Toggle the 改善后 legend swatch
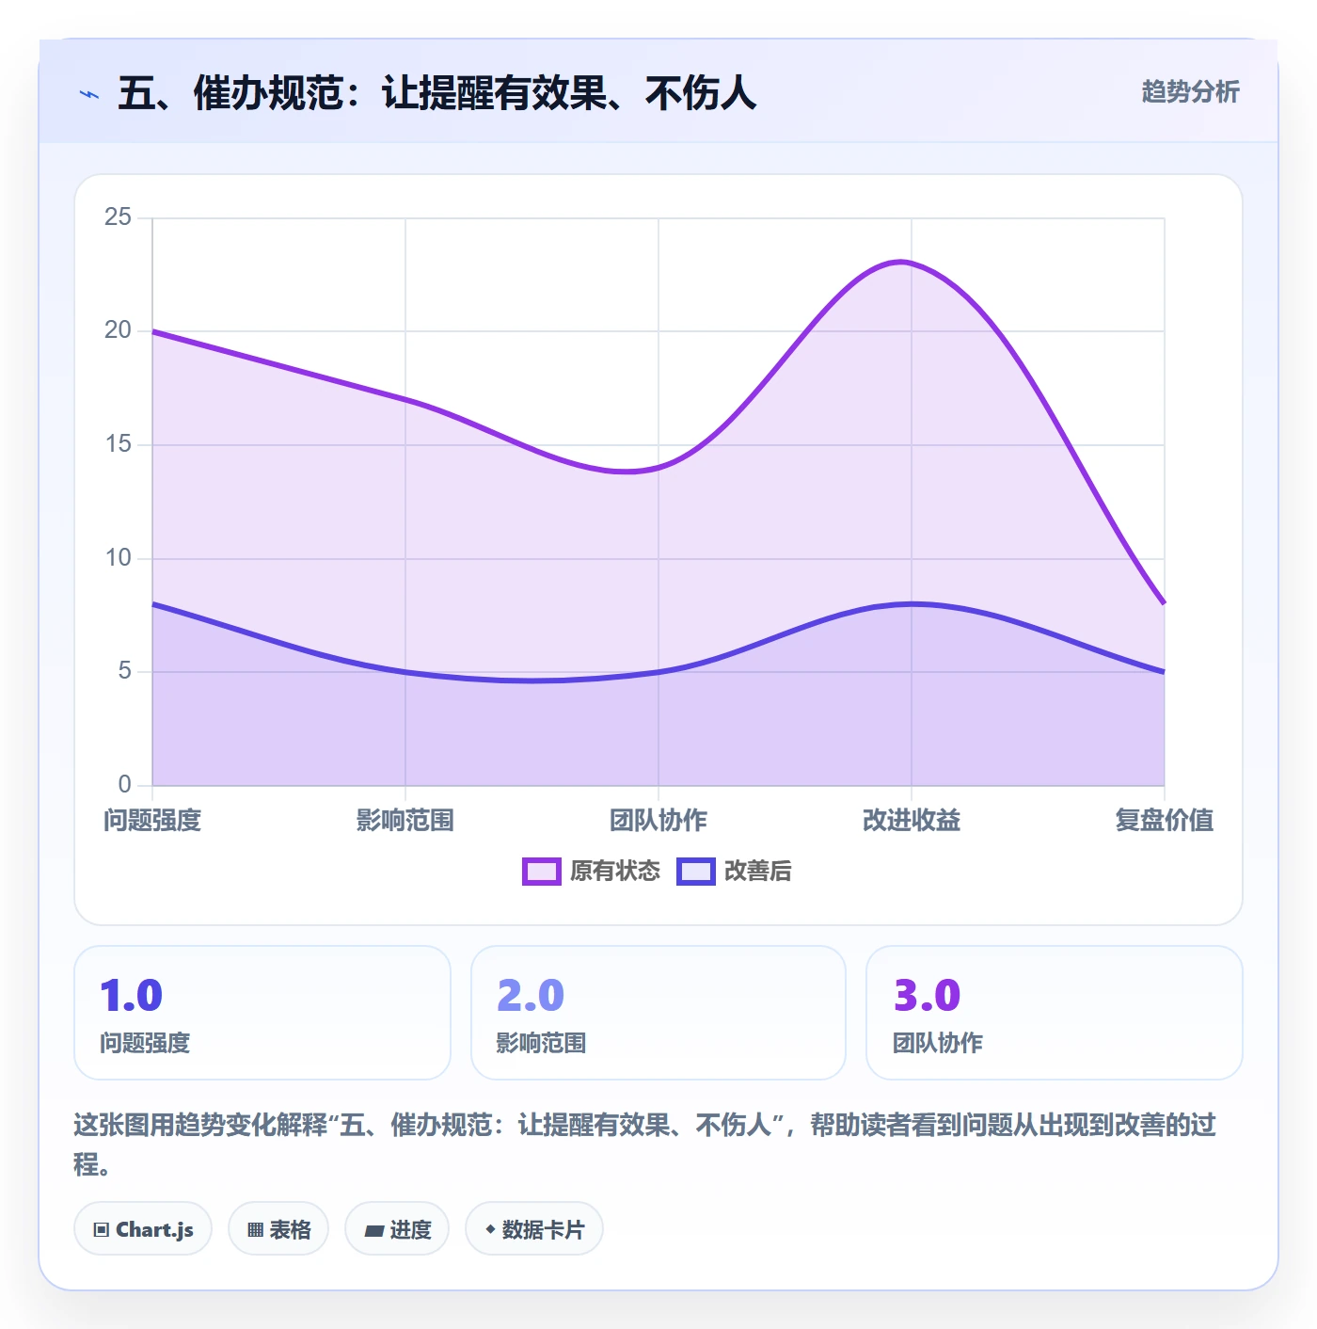The width and height of the screenshot is (1317, 1329). 696,872
